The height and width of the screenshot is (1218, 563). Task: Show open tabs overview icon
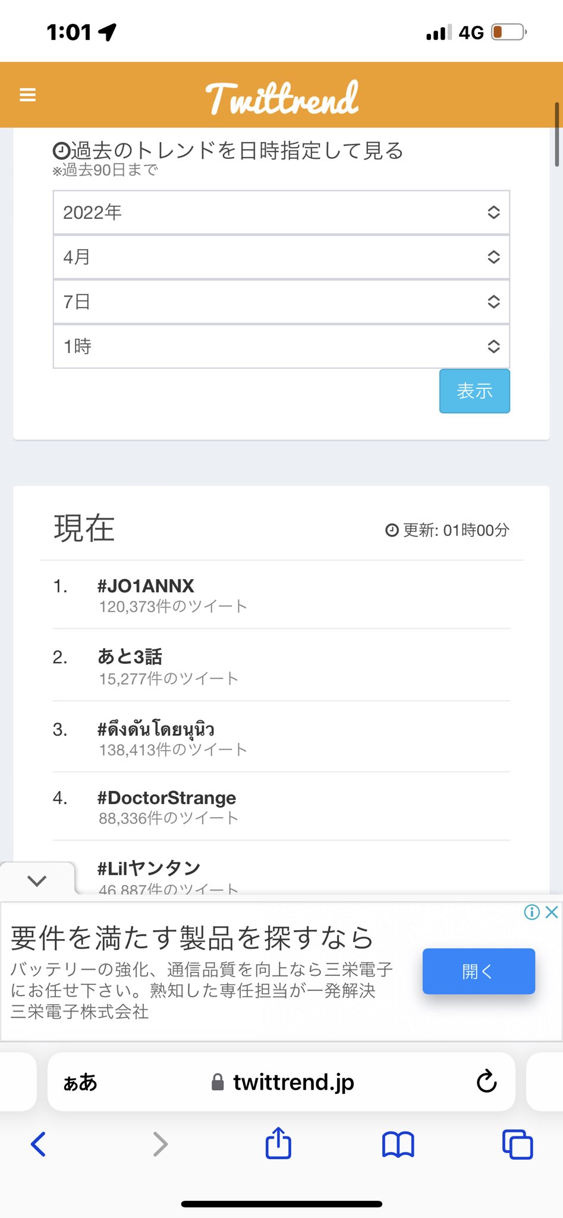(518, 1144)
